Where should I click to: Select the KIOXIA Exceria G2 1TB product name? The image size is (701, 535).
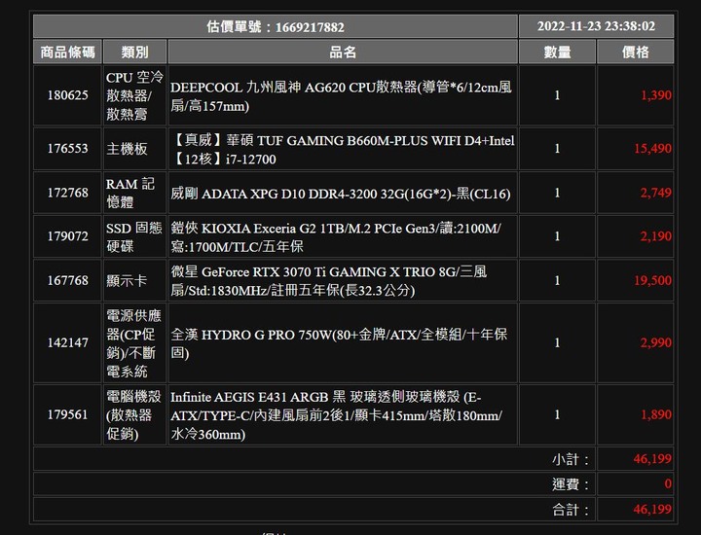336,237
